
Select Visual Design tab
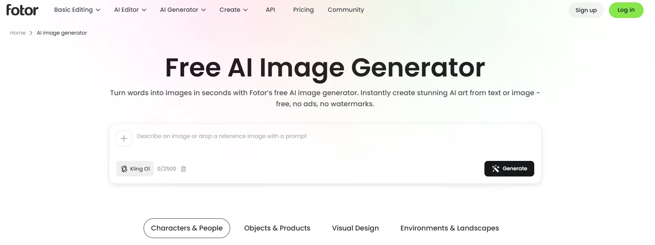(355, 228)
